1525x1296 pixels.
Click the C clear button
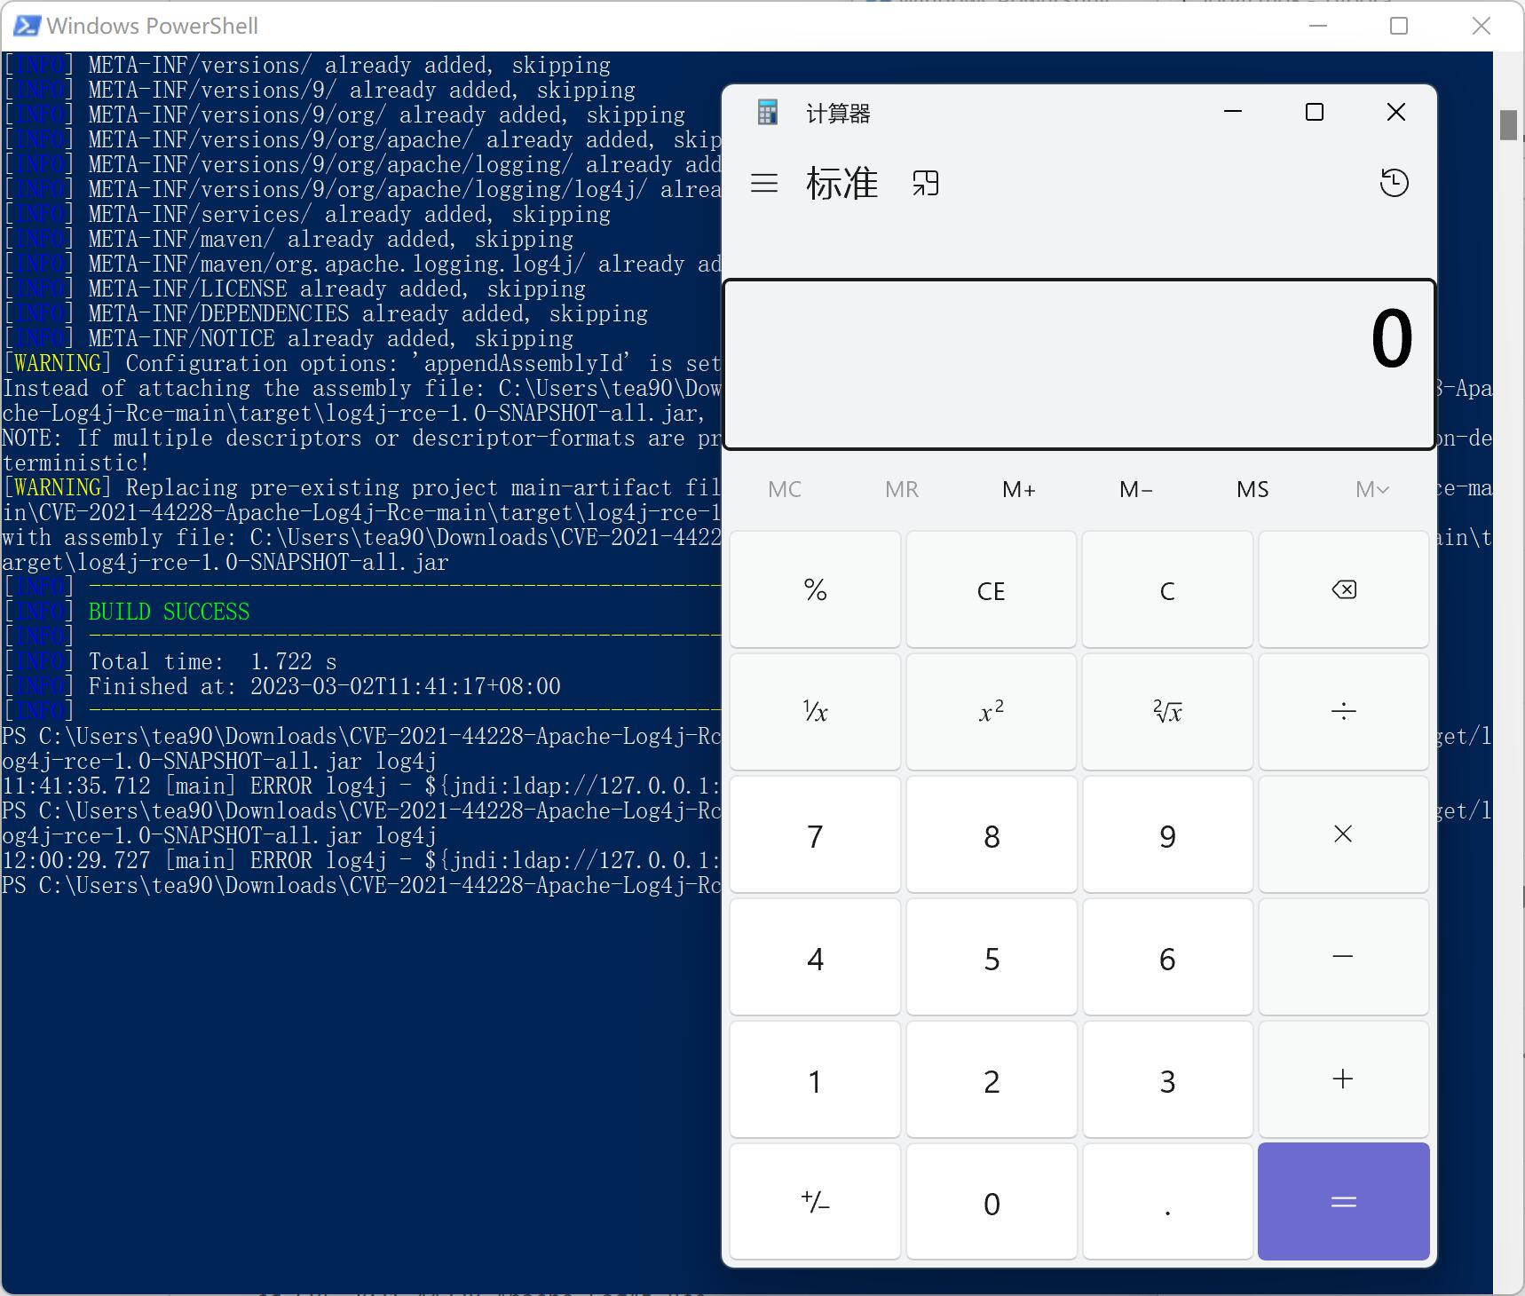coord(1167,589)
